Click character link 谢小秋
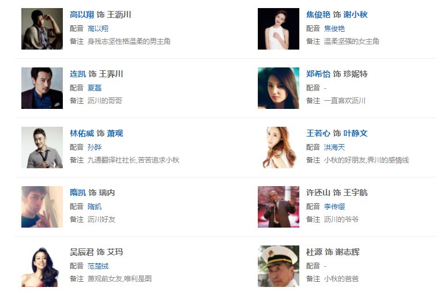 click(x=355, y=14)
